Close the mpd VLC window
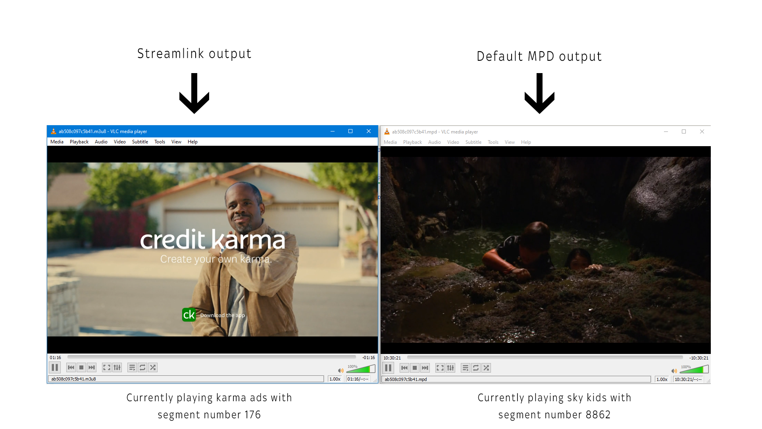This screenshot has height=429, width=762. [702, 131]
